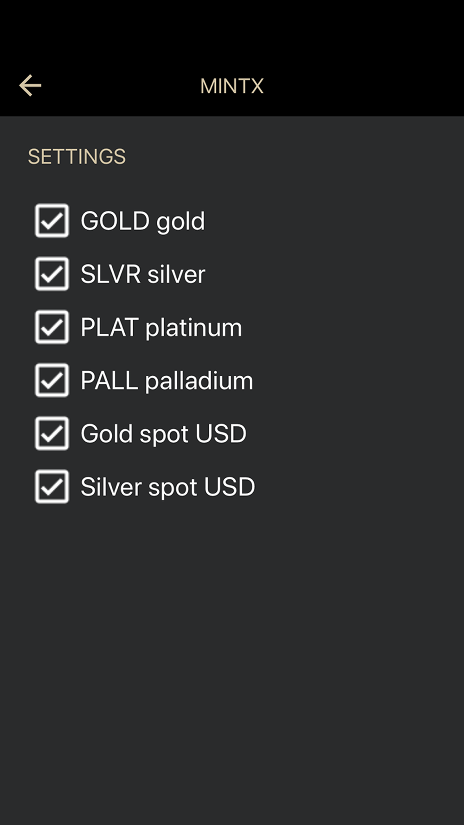The width and height of the screenshot is (464, 825).
Task: Toggle the Gold spot USD checkbox
Action: (x=52, y=433)
